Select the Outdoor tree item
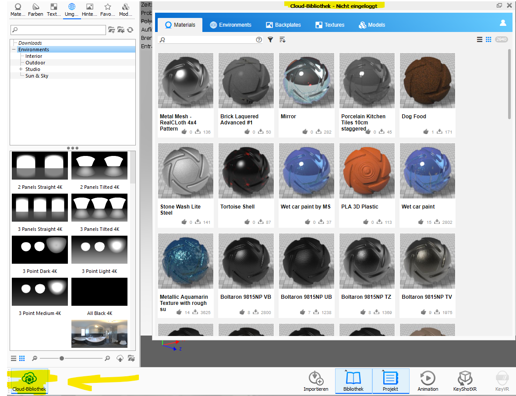This screenshot has width=516, height=396. 35,63
